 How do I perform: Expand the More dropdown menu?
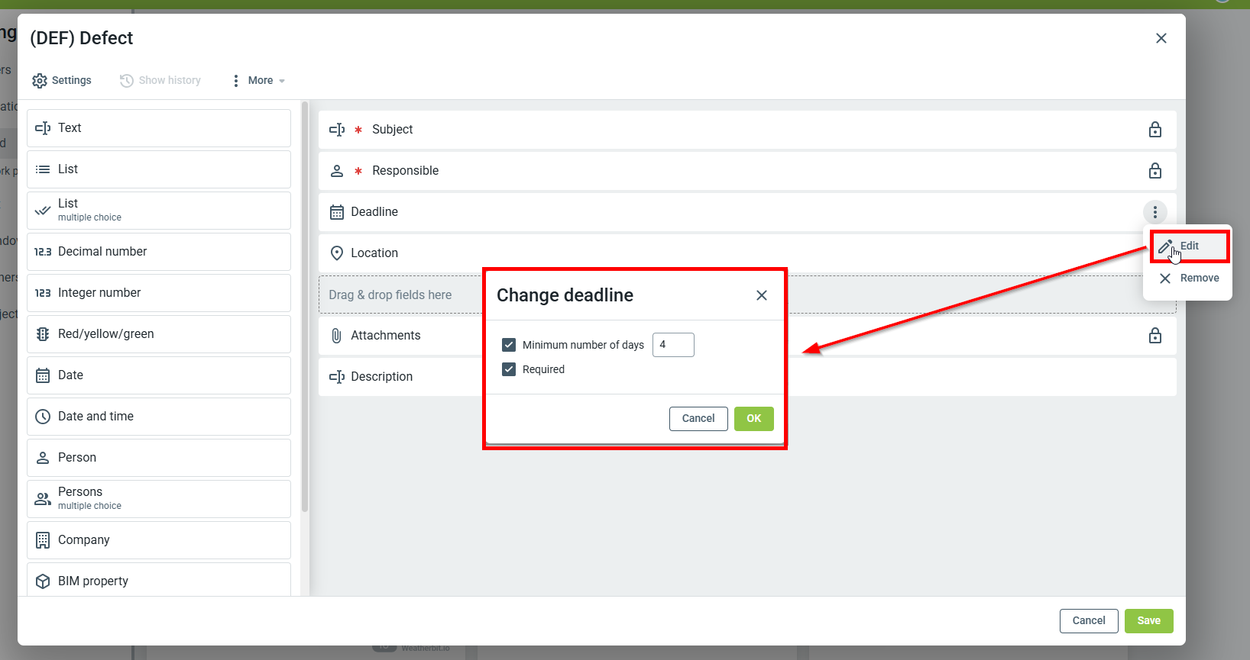[260, 81]
